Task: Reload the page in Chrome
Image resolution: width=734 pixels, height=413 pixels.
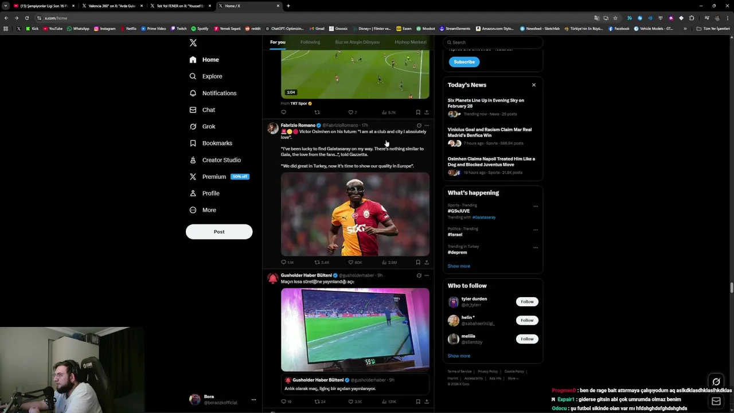Action: tap(26, 18)
